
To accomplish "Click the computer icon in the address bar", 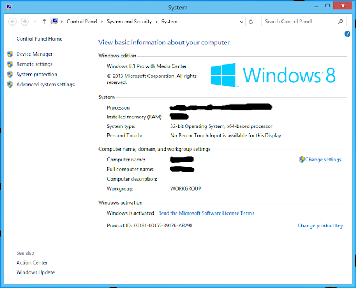I will [55, 21].
